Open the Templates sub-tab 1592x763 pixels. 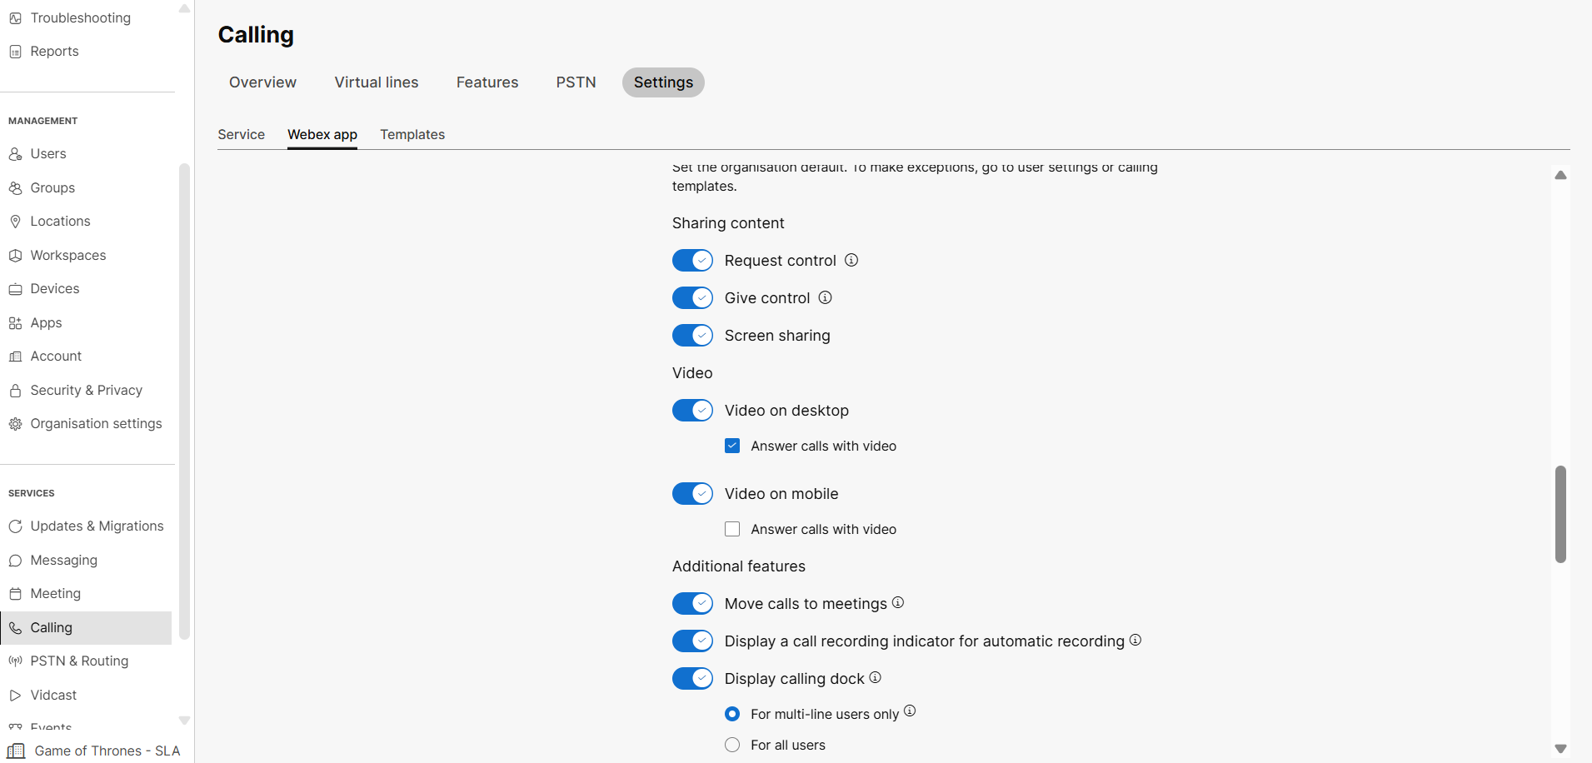pyautogui.click(x=412, y=135)
